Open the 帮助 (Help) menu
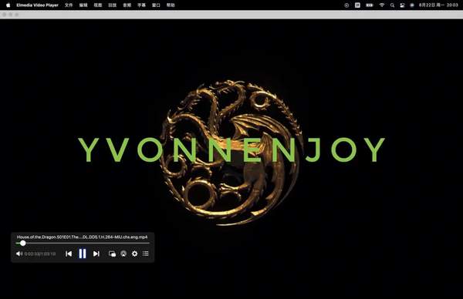This screenshot has width=463, height=299. coord(171,5)
